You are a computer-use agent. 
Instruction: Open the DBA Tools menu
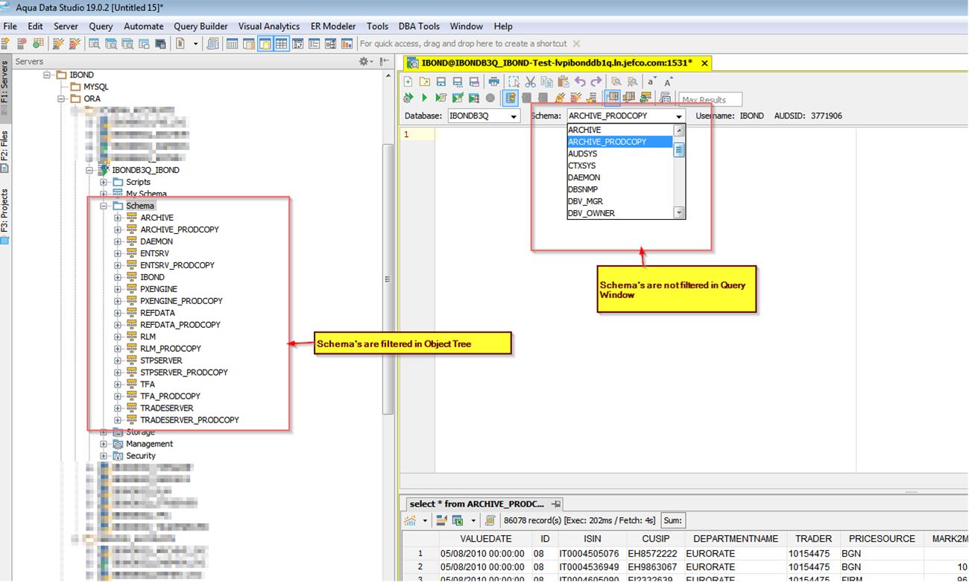(x=419, y=26)
